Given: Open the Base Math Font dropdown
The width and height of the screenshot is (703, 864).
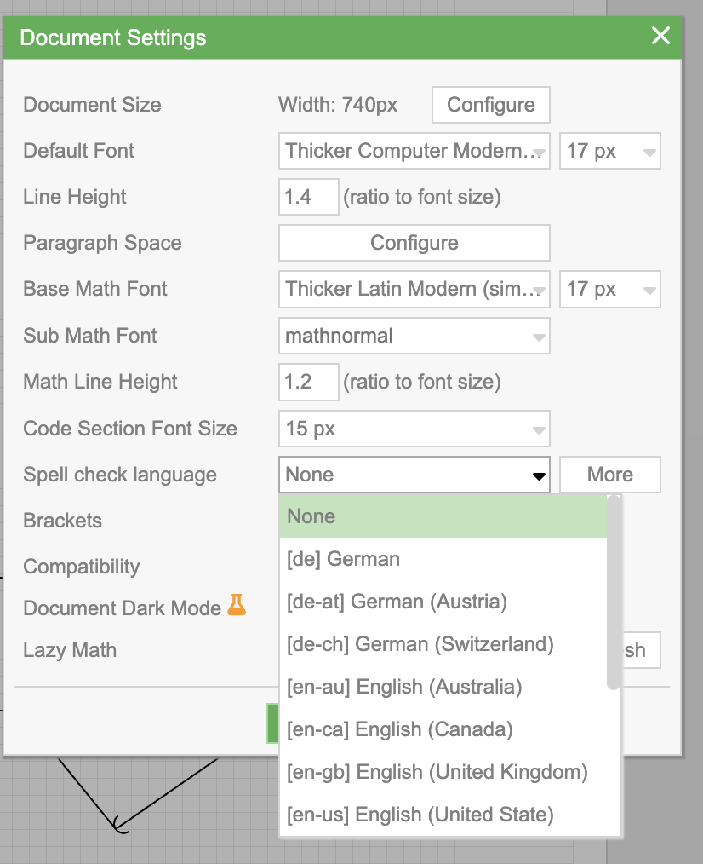Looking at the screenshot, I should [x=414, y=289].
